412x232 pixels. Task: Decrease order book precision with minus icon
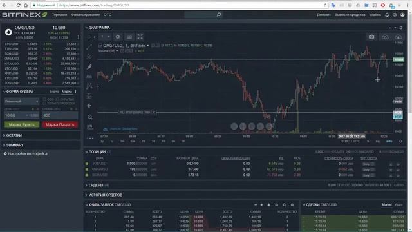[x=256, y=205]
